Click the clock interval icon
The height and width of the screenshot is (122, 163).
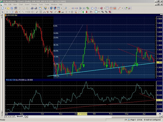pos(96,8)
